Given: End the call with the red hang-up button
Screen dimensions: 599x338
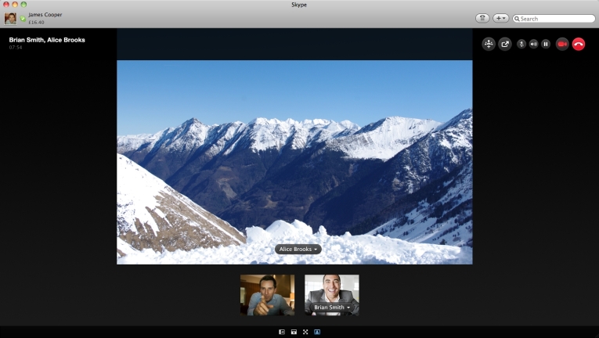Looking at the screenshot, I should (579, 44).
